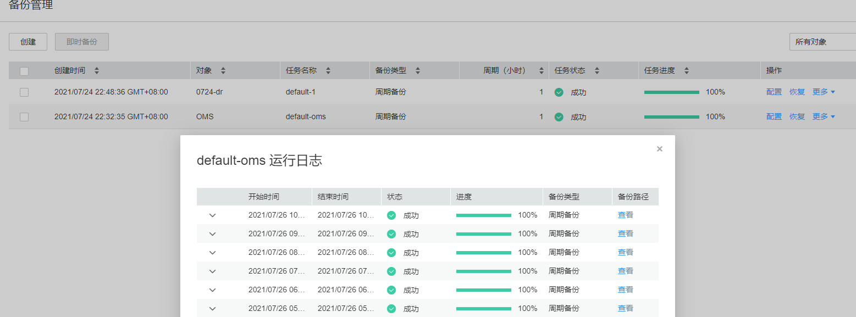856x317 pixels.
Task: Select the checkbox for the OMS row
Action: click(24, 116)
